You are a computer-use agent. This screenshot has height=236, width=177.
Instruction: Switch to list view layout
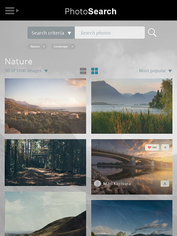tap(83, 71)
